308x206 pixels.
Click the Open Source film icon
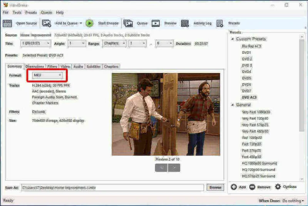coord(7,23)
